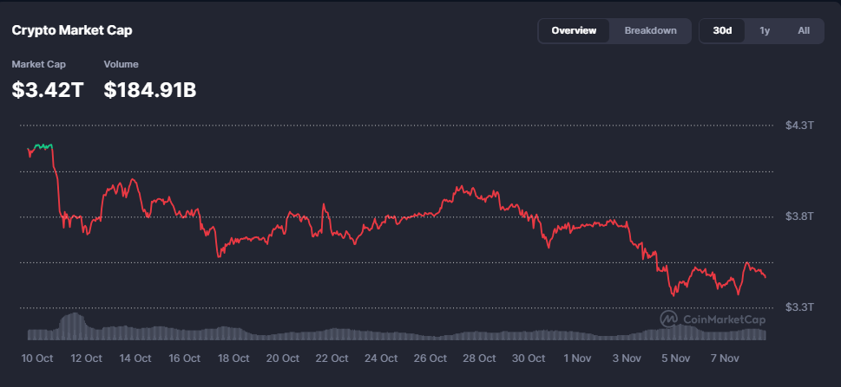The height and width of the screenshot is (387, 841).
Task: Select the $184.91B volume value
Action: tap(150, 88)
